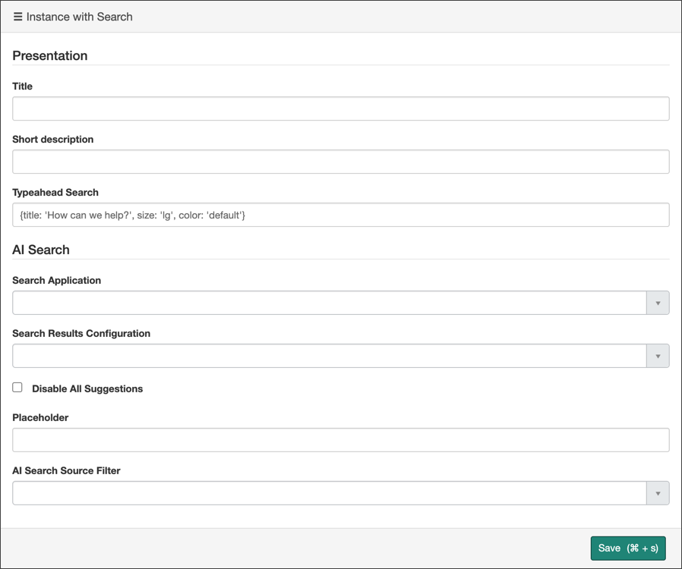Click the Presentation section heading
The image size is (682, 569).
(49, 55)
